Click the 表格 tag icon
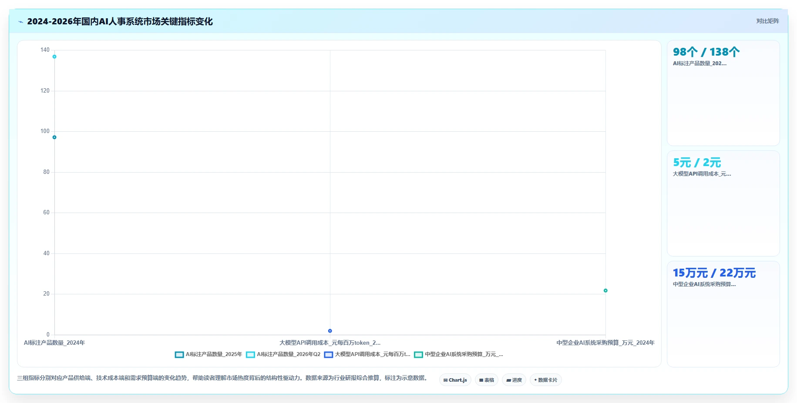The width and height of the screenshot is (797, 403). 481,380
